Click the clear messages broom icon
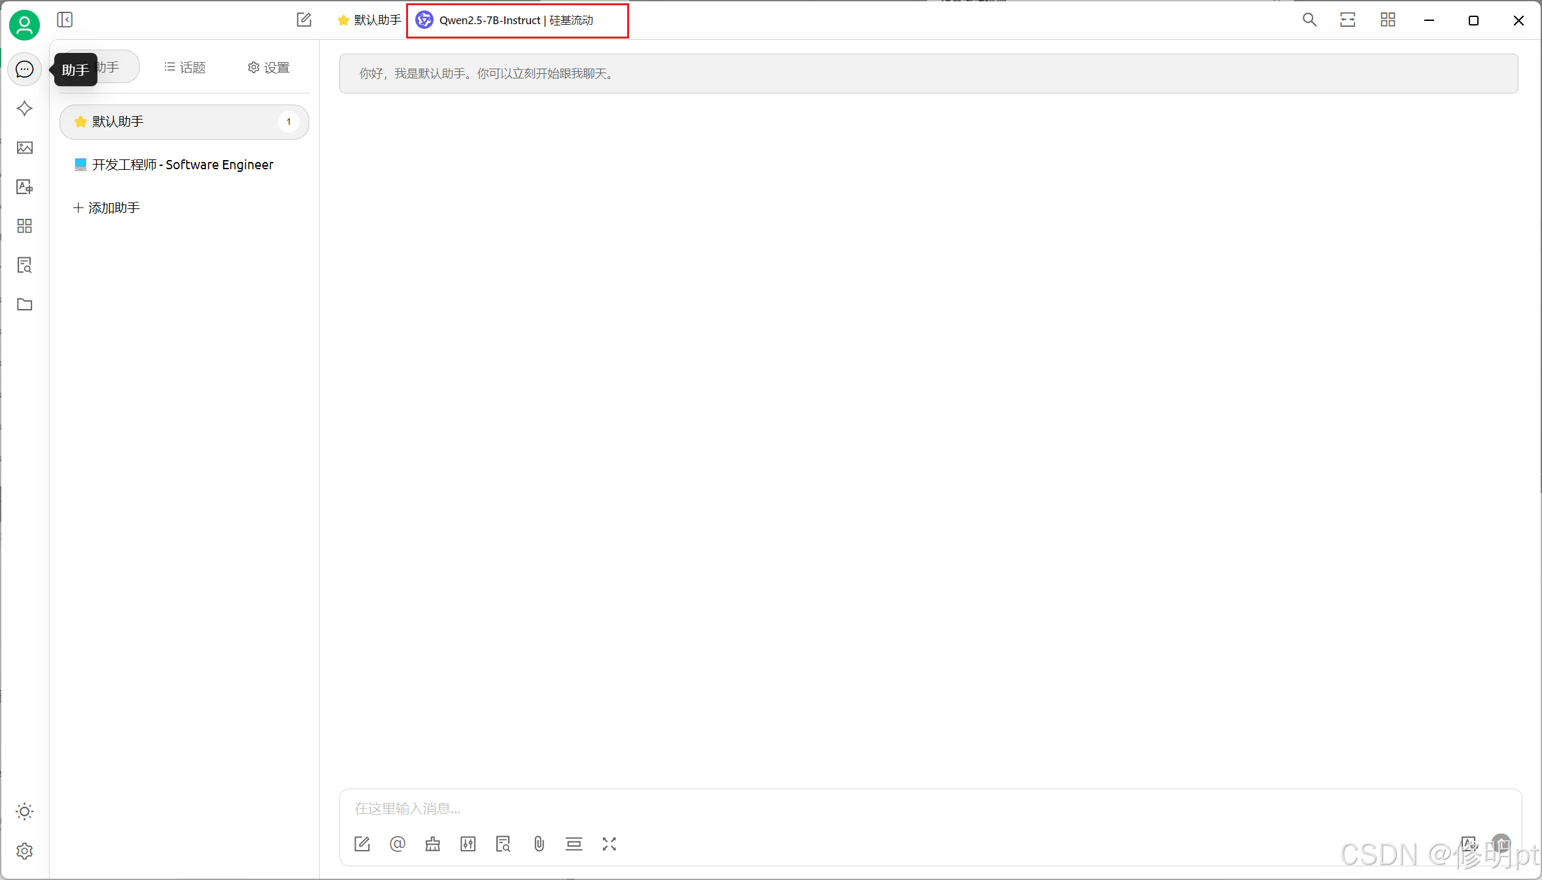Viewport: 1542px width, 880px height. pos(433,844)
